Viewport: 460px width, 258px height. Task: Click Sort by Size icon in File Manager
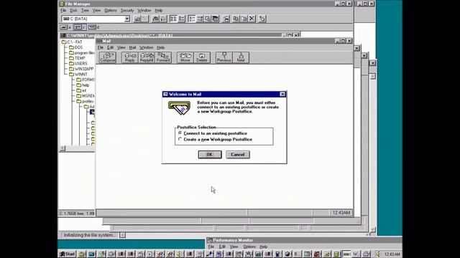click(x=208, y=19)
